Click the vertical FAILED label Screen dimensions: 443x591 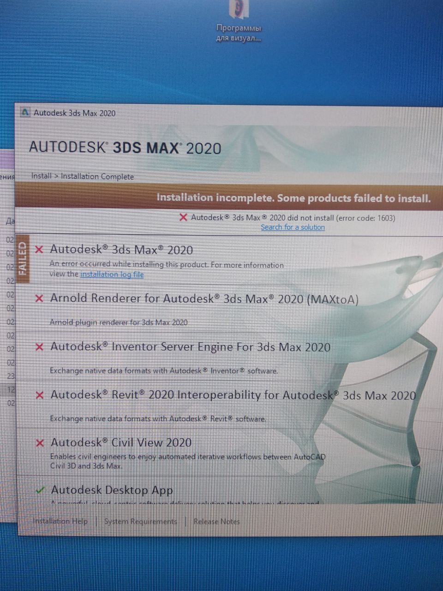click(x=22, y=258)
